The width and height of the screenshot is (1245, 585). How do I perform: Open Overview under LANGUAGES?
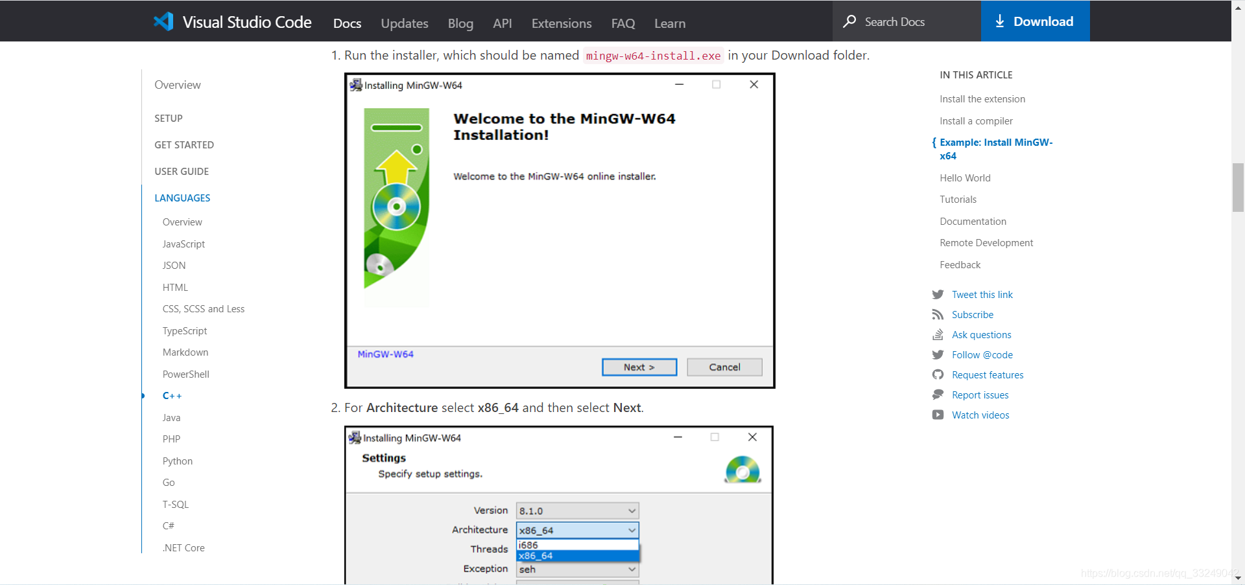(182, 222)
